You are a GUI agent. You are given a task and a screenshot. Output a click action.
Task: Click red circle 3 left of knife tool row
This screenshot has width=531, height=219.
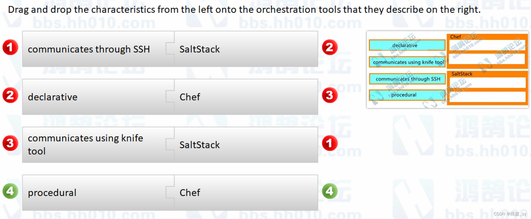point(10,143)
